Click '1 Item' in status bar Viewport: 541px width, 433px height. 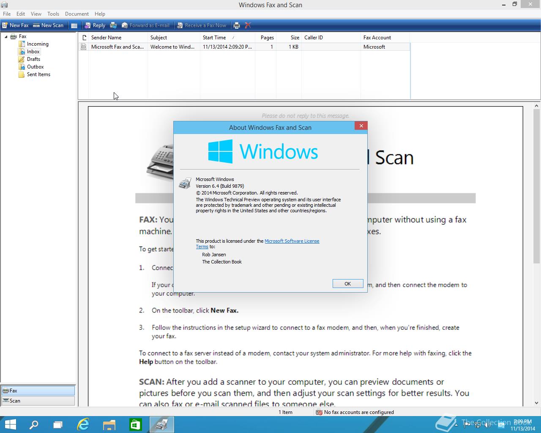[285, 412]
